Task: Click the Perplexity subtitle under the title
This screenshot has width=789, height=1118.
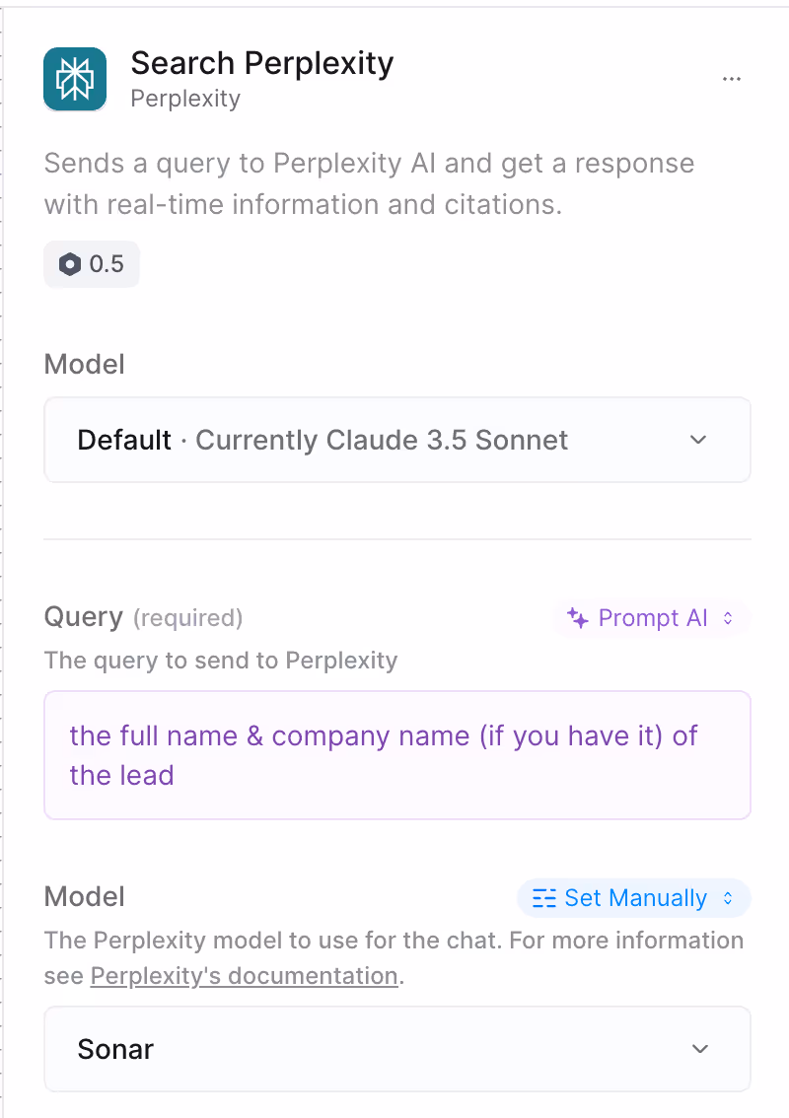Action: 185,99
